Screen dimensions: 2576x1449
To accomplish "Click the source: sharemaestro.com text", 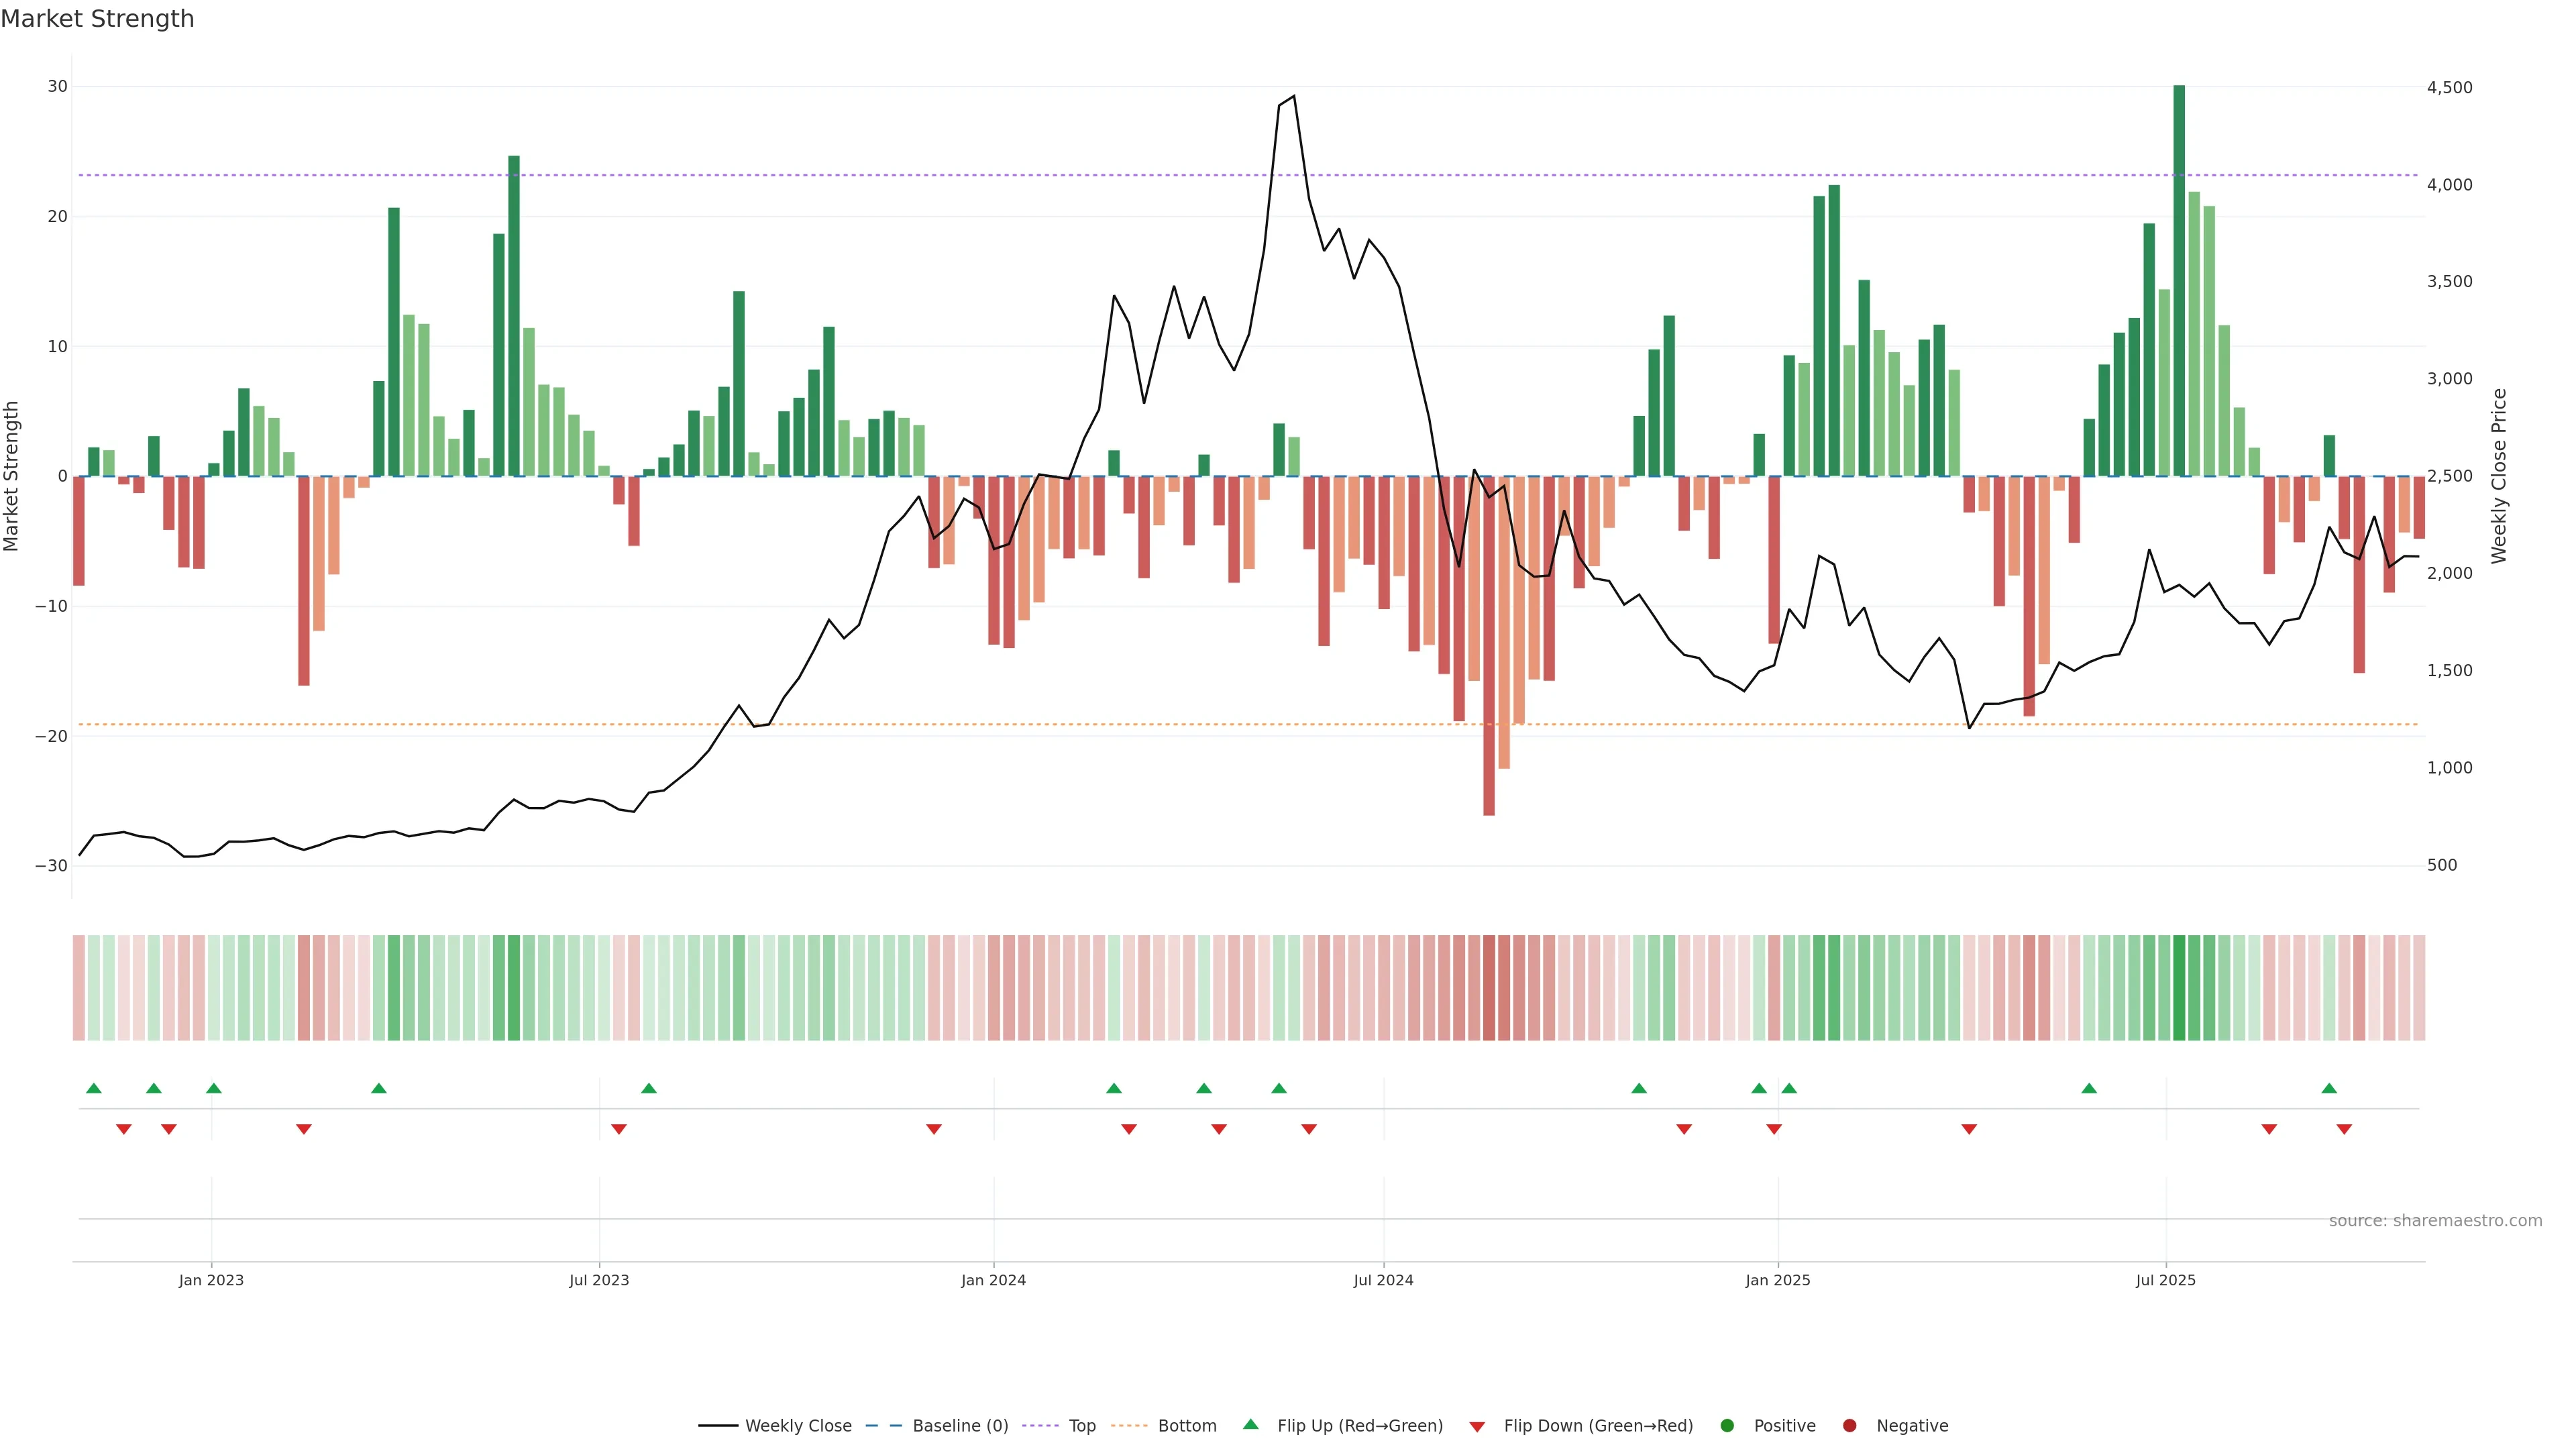I will click(2435, 1221).
